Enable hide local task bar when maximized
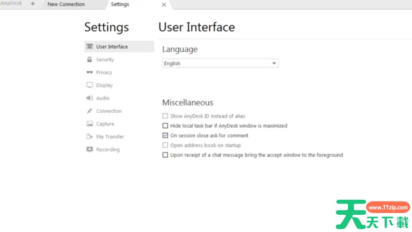Viewport: 412px width, 232px height. coord(165,126)
